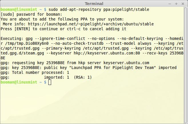The image size is (188, 124).
Task: Close the Terminal window
Action: 183,4
